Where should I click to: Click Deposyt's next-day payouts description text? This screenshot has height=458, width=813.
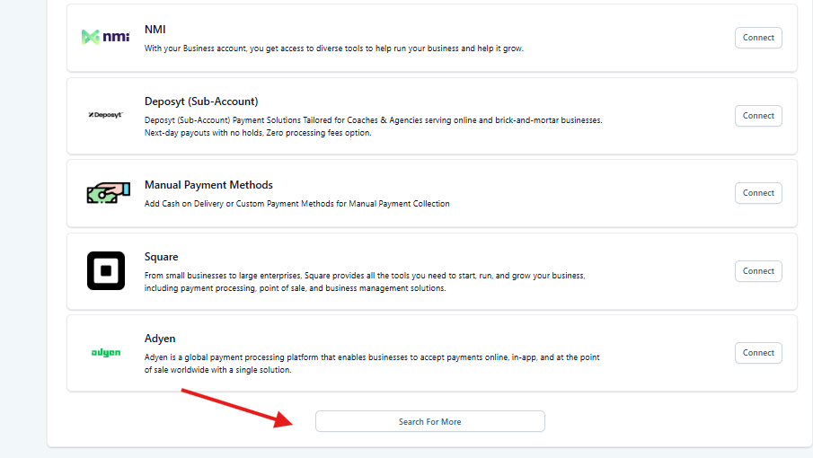pos(258,133)
